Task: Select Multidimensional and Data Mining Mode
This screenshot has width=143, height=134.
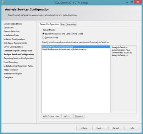Action: click(x=43, y=34)
